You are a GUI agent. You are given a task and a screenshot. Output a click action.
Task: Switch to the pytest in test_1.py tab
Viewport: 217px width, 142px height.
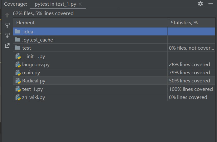click(x=55, y=4)
